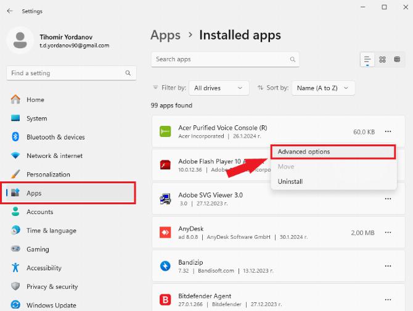Switch to table view layout

(x=397, y=60)
